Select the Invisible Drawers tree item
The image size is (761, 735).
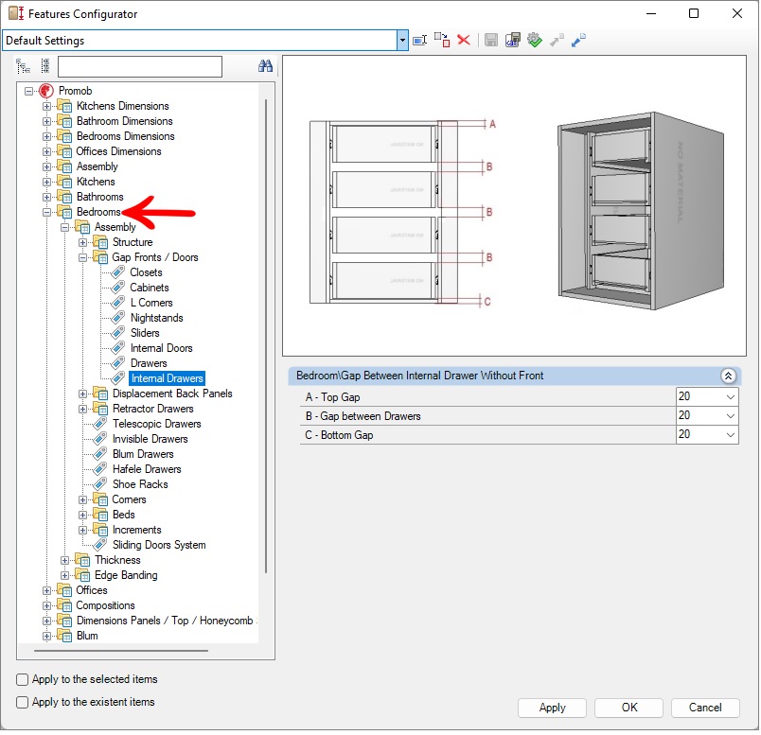150,439
